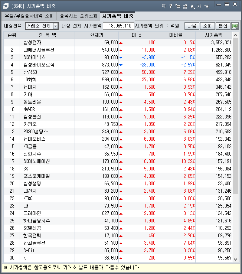Switch to the 유상/무상증자내역 조회 tab
The image size is (242, 274).
(29, 16)
